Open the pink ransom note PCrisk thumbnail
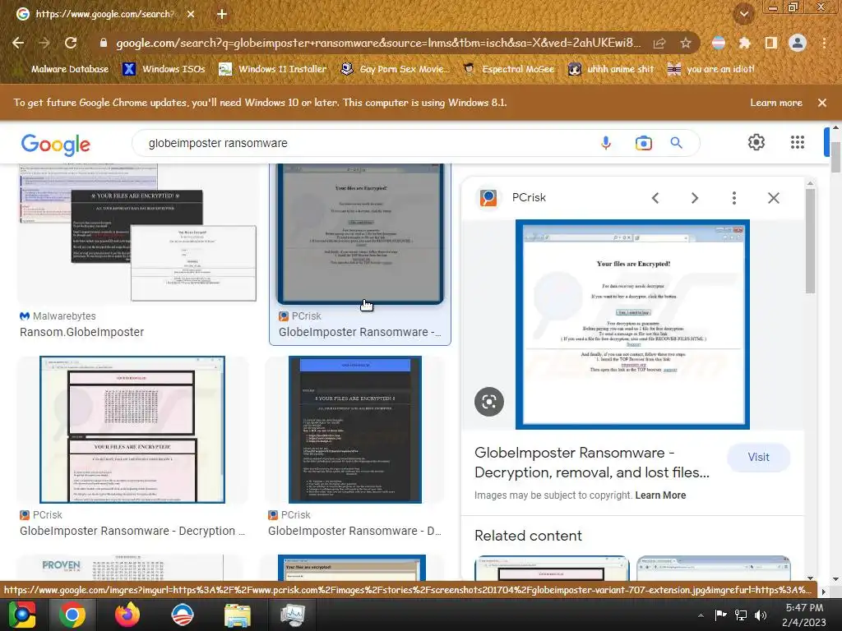This screenshot has height=631, width=842. 132,429
